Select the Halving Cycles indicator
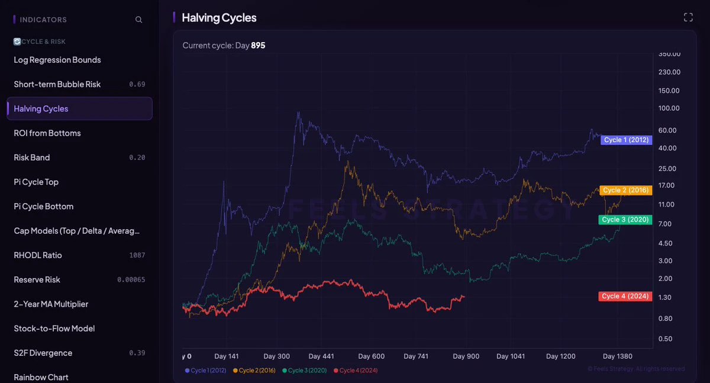 tap(79, 108)
